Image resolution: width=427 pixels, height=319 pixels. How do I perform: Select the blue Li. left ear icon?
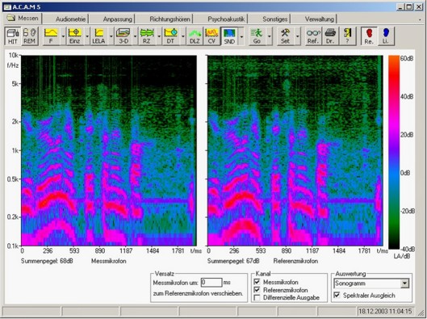[386, 36]
